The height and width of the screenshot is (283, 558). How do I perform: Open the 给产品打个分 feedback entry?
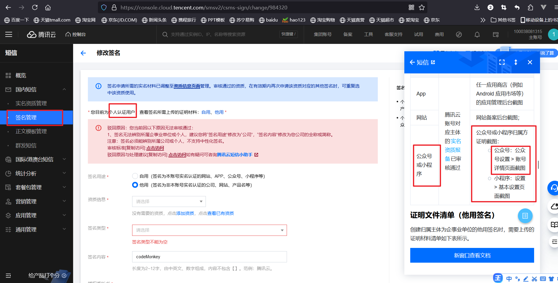tap(47, 276)
